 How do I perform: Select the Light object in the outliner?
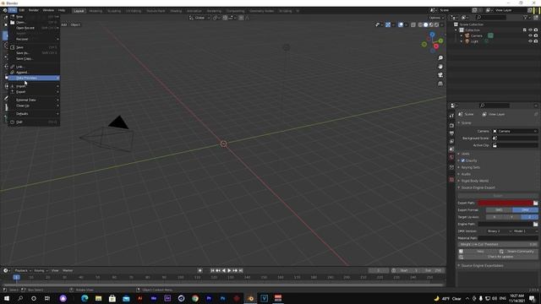[474, 41]
